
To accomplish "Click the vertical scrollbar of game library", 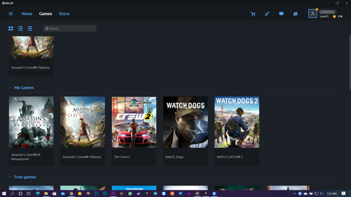I will [x=350, y=63].
